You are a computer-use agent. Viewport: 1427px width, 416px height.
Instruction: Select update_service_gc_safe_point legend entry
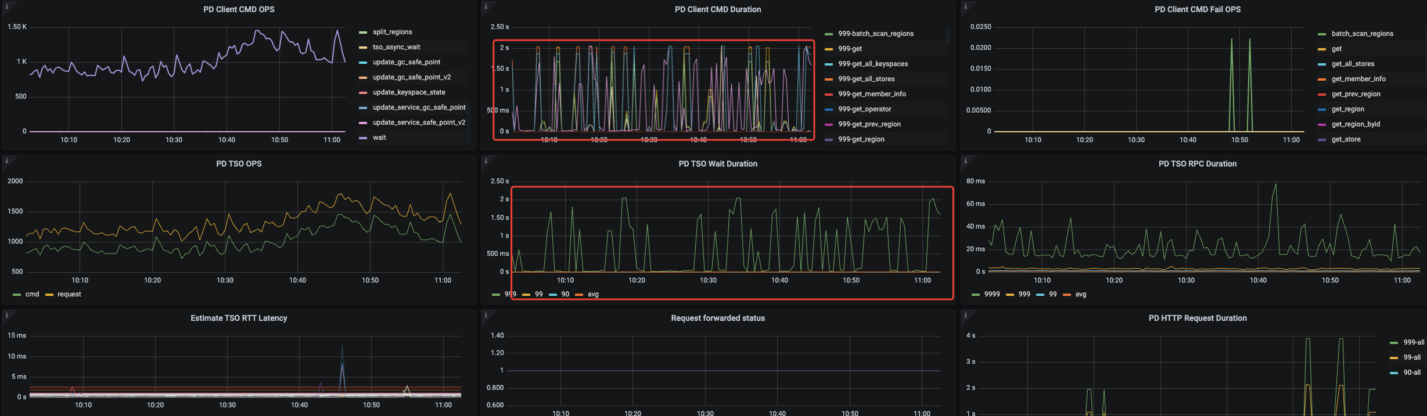[419, 107]
